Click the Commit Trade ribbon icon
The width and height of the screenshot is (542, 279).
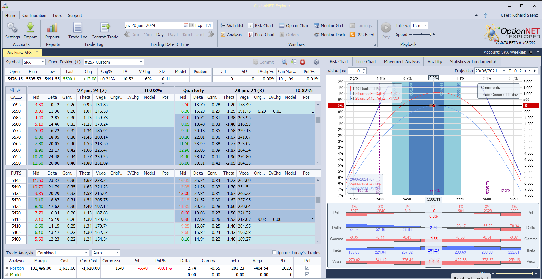105,31
